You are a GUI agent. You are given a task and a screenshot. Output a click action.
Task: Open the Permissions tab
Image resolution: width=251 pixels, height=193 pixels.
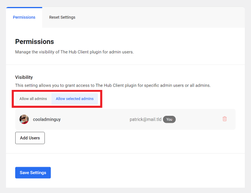tap(24, 17)
